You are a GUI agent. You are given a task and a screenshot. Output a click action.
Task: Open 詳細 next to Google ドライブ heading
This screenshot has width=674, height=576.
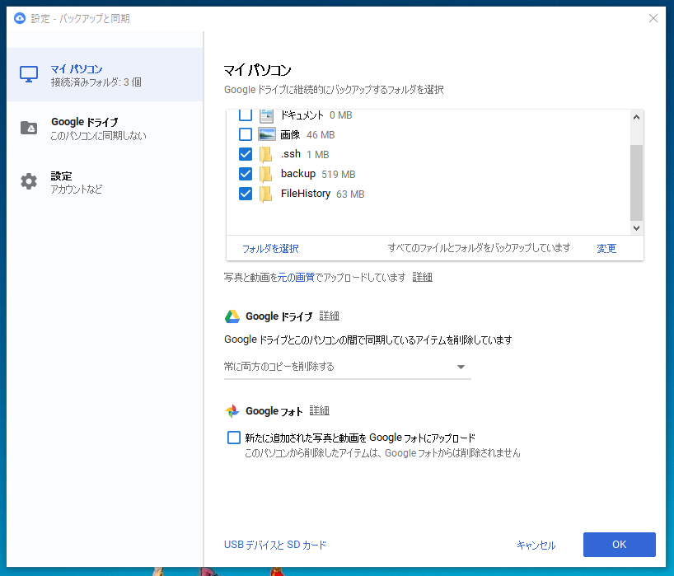[x=330, y=316]
